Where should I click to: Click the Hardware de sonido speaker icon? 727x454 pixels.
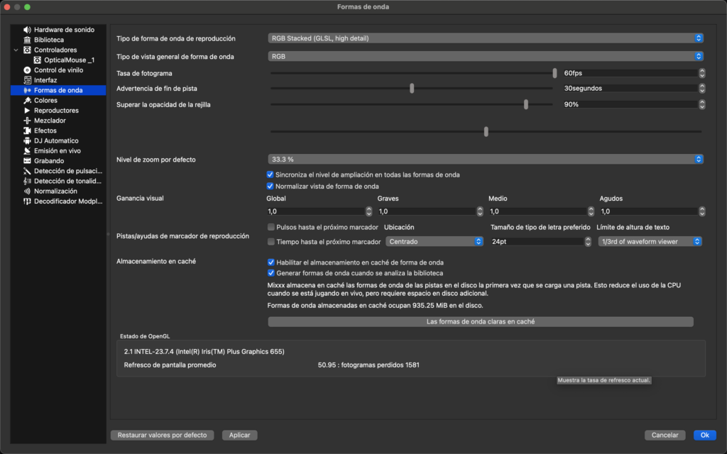(x=27, y=30)
